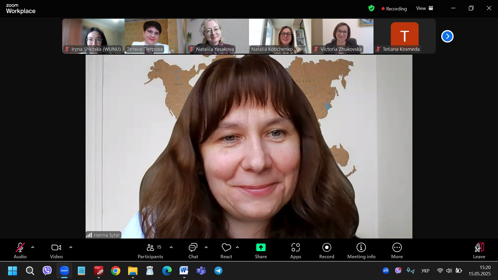Click the green encryption shield icon
Image resolution: width=498 pixels, height=280 pixels.
[371, 8]
